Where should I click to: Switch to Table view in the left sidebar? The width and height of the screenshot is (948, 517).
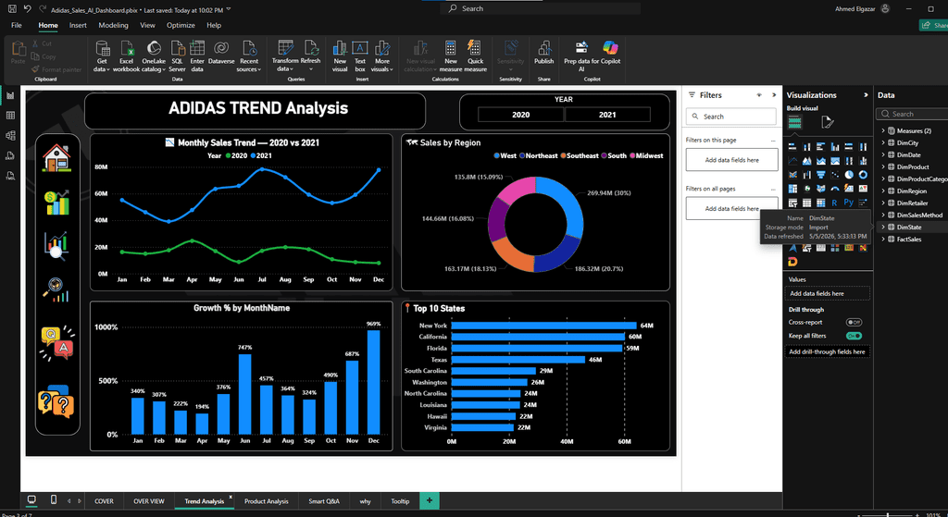pyautogui.click(x=10, y=116)
